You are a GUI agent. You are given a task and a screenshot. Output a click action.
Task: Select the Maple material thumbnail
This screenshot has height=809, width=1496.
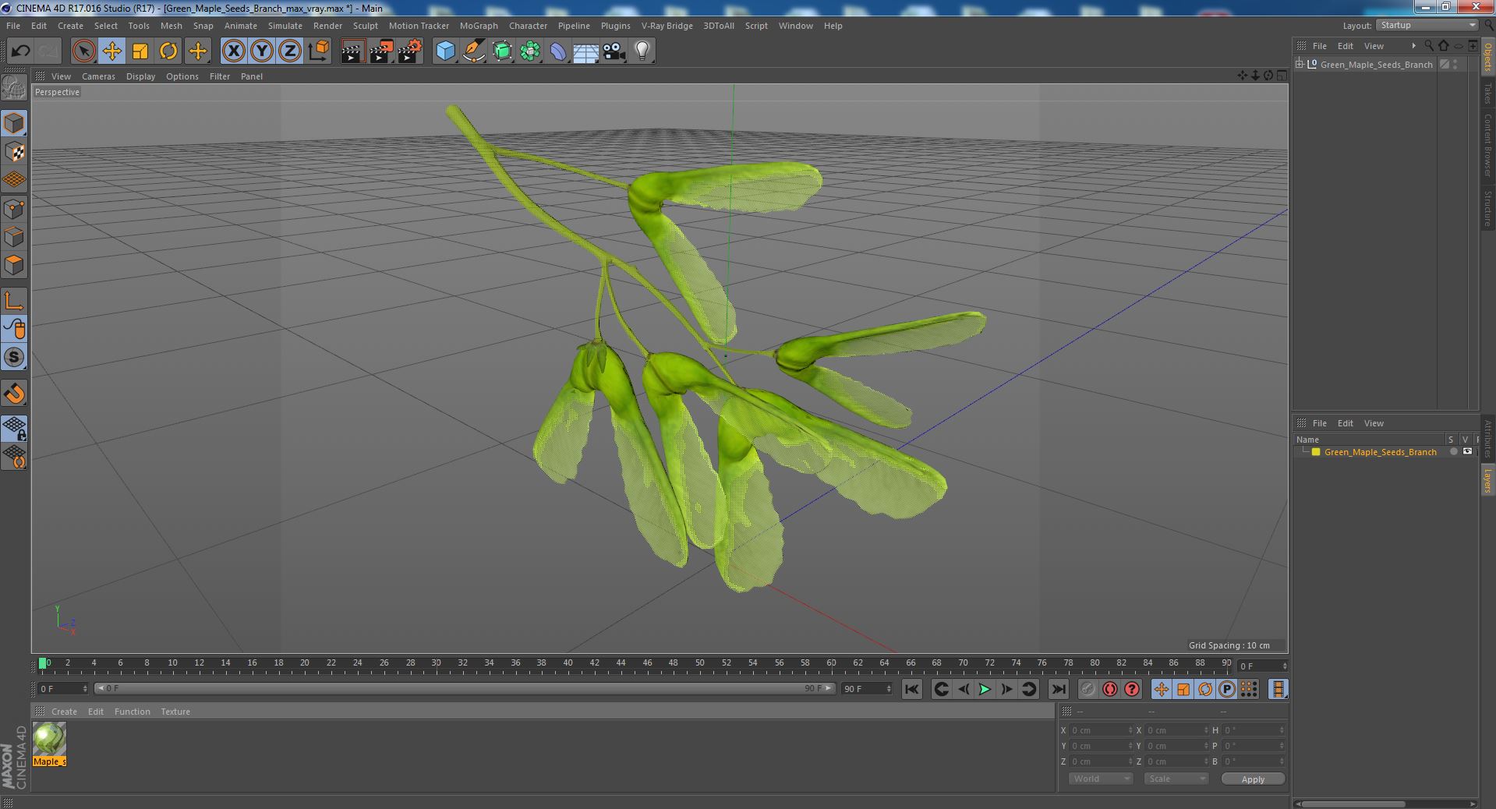(49, 739)
